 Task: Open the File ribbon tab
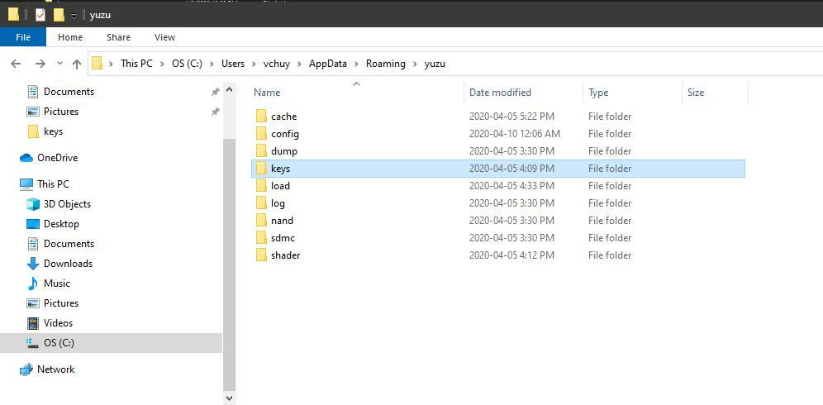pyautogui.click(x=22, y=37)
